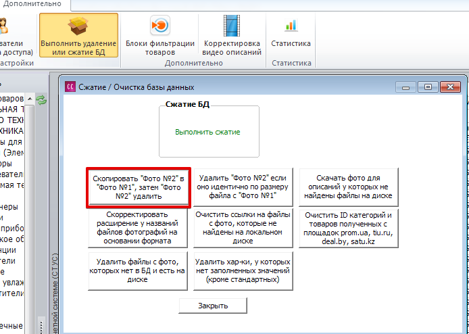This screenshot has height=334, width=469.
Task: Close the 'Сжатие / Очистка базы данных' window
Action: [x=450, y=87]
